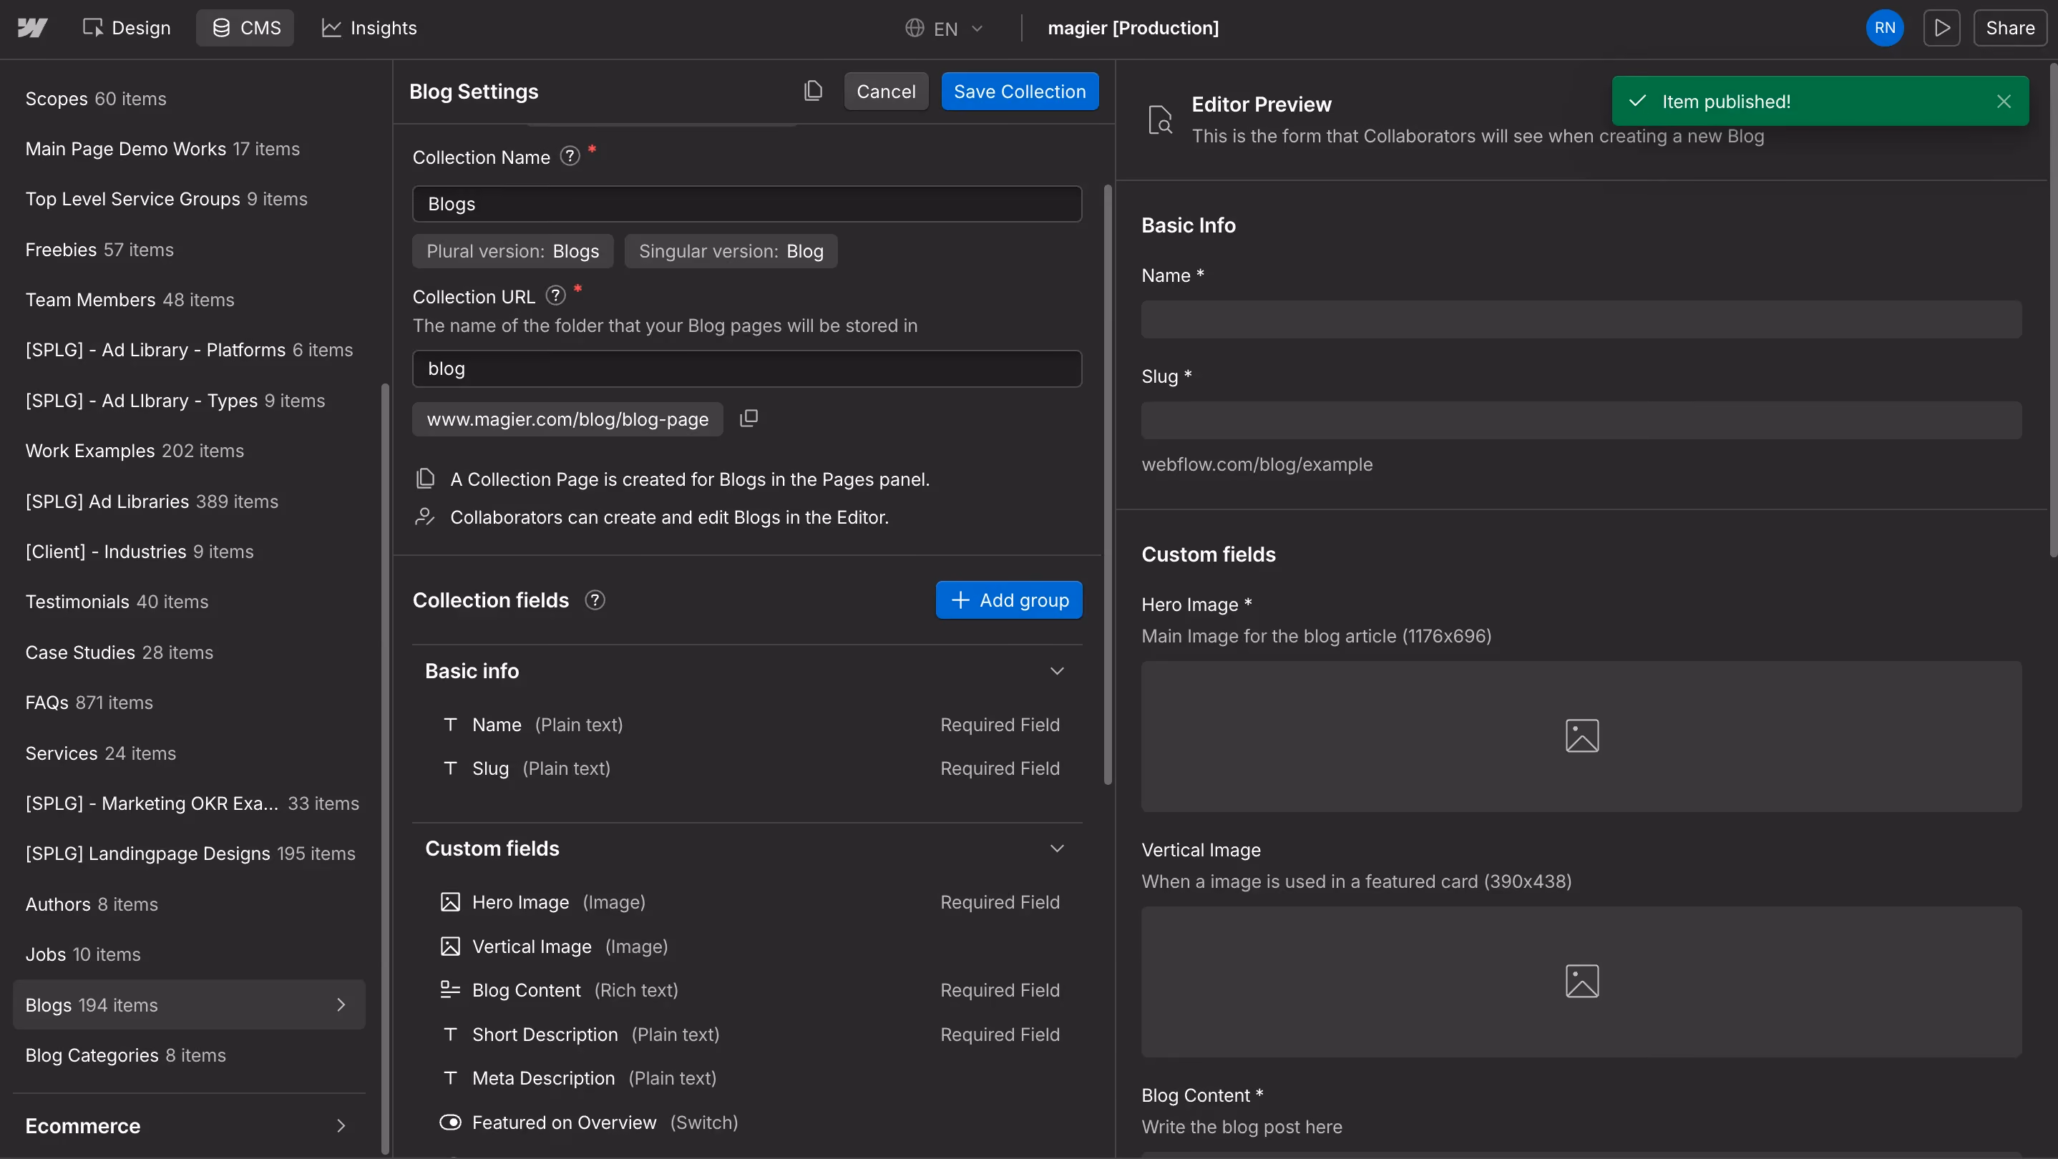Click the Blog Settings panel scrollbar
The width and height of the screenshot is (2058, 1159).
click(1107, 485)
